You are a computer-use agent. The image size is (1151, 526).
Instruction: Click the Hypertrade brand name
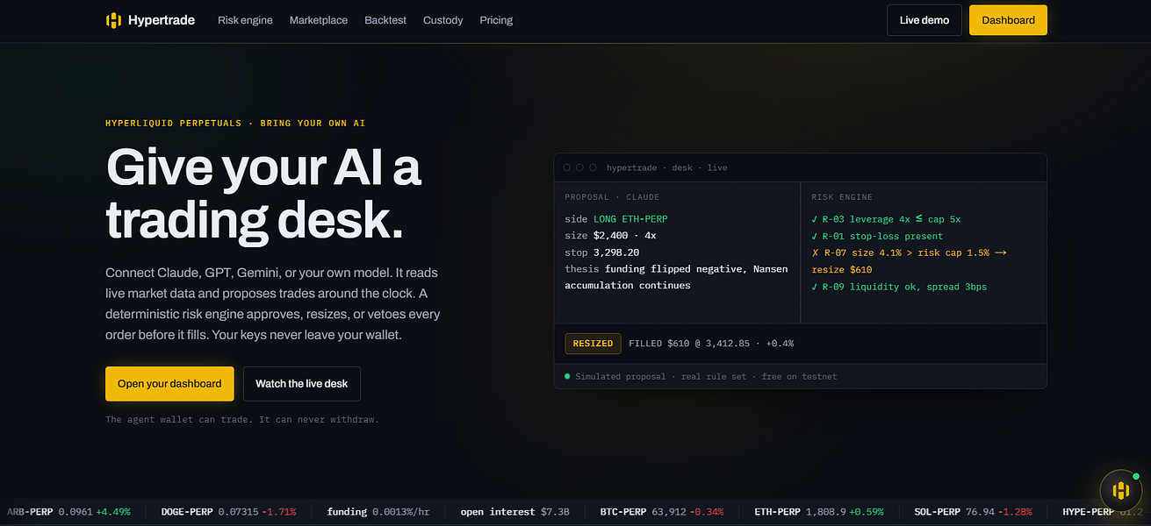pyautogui.click(x=162, y=20)
